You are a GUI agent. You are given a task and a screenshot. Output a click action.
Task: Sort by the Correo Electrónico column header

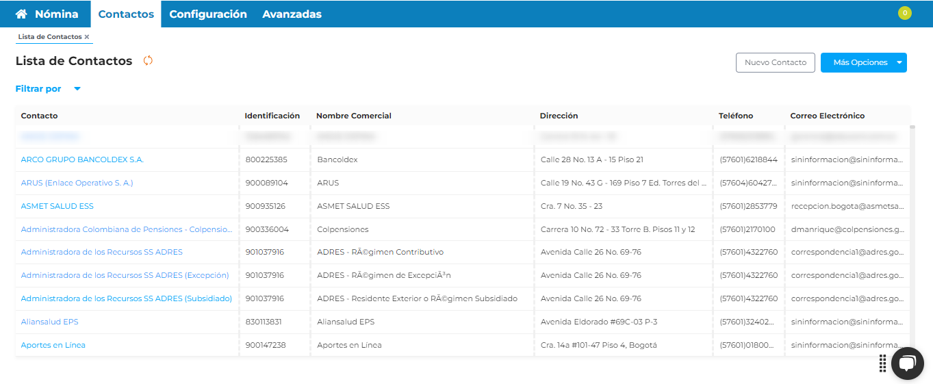[828, 116]
